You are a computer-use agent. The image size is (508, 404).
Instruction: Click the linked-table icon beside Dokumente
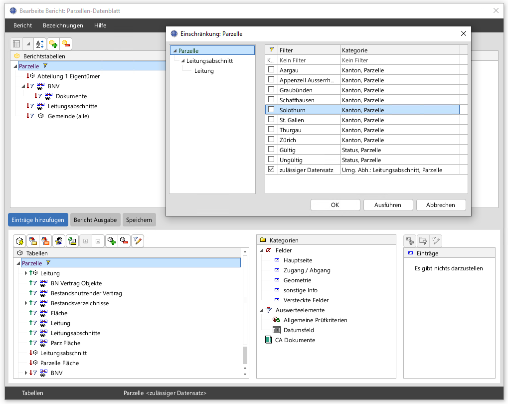point(48,96)
